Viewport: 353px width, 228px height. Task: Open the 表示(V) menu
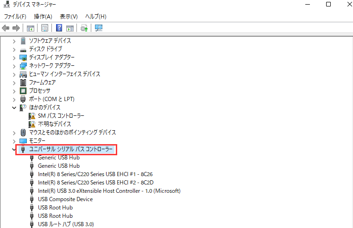click(69, 17)
